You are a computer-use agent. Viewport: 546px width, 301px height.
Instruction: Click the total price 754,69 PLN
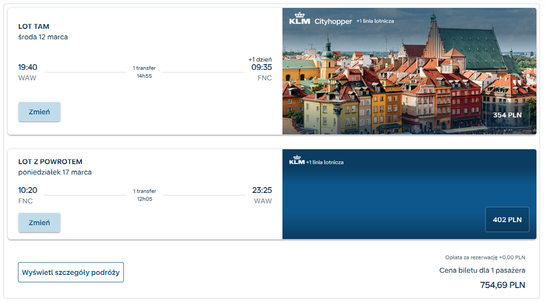(502, 285)
